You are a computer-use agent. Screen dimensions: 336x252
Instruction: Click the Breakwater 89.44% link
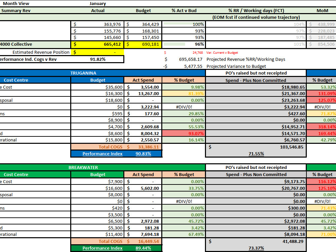(143, 248)
